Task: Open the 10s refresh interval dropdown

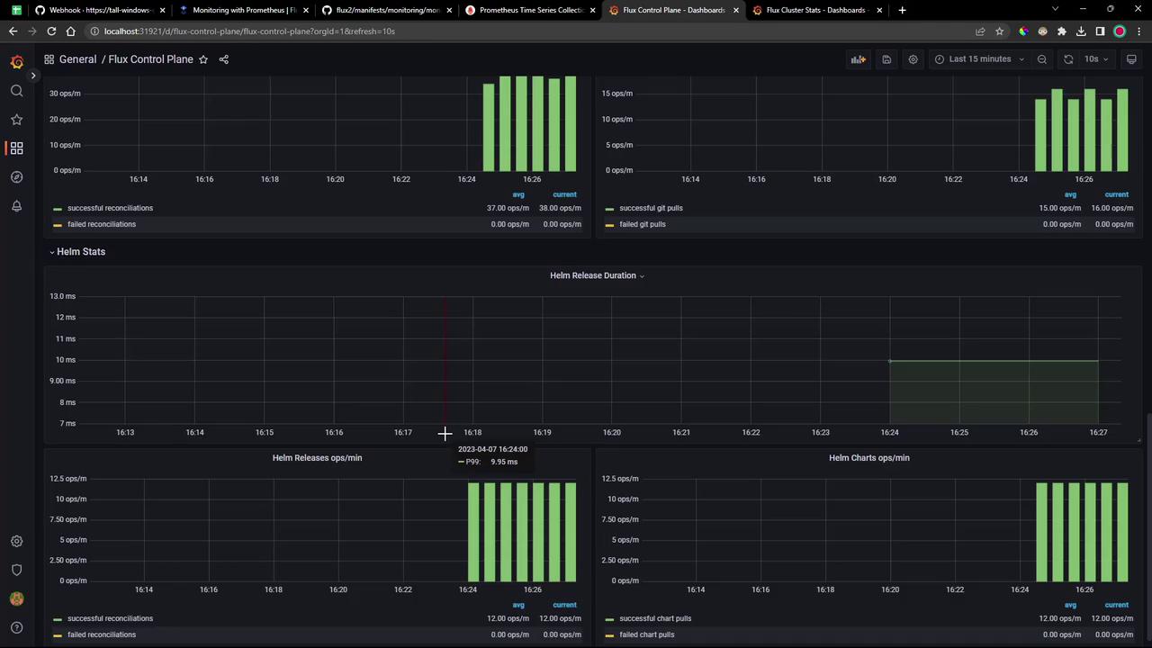Action: (1095, 59)
